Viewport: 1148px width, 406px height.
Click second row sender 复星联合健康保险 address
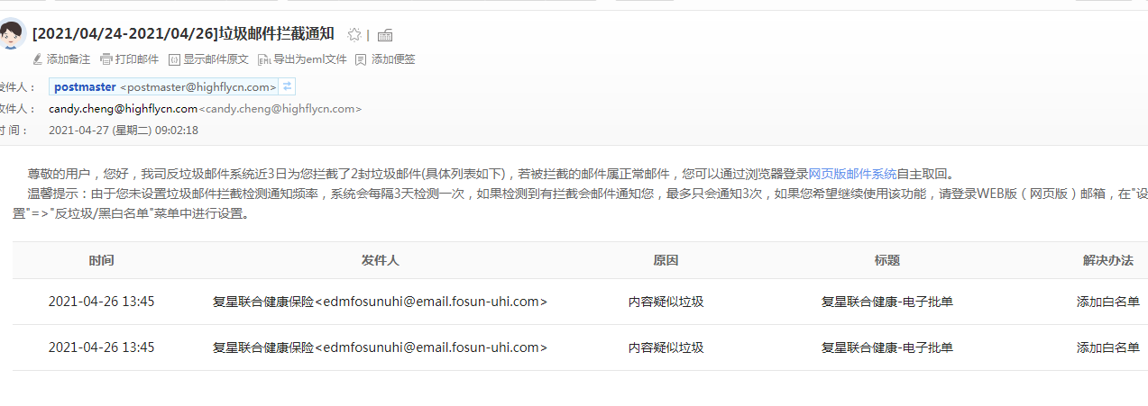tap(380, 347)
